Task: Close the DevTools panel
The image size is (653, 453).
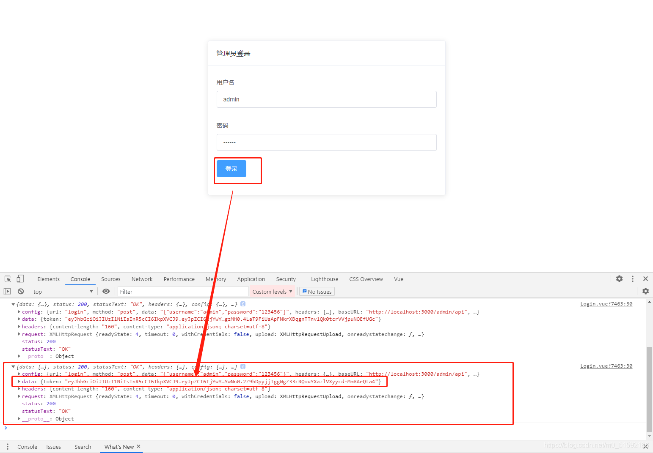Action: 645,279
